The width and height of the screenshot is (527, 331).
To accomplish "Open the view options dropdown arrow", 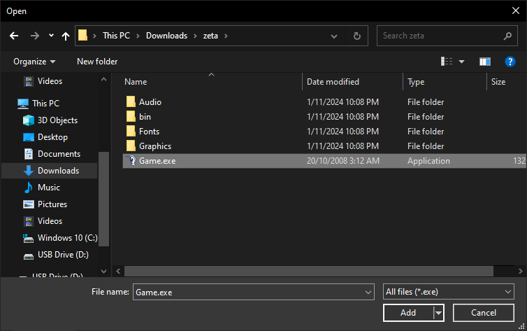I will click(461, 62).
